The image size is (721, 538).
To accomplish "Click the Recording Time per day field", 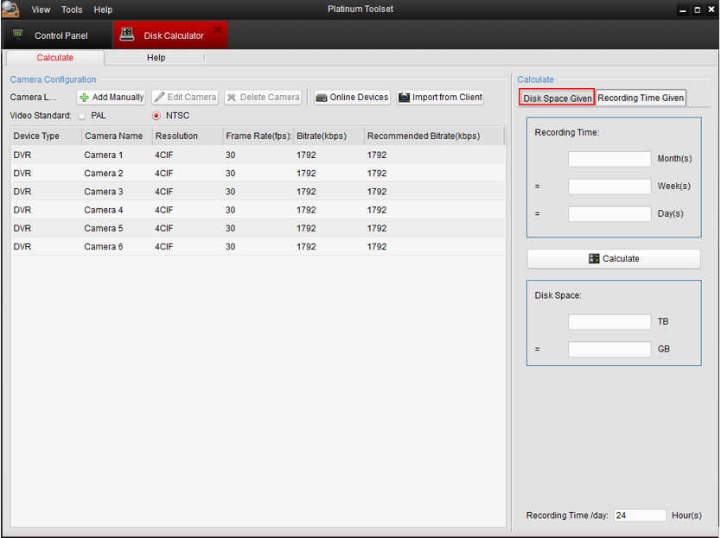I will pyautogui.click(x=640, y=516).
